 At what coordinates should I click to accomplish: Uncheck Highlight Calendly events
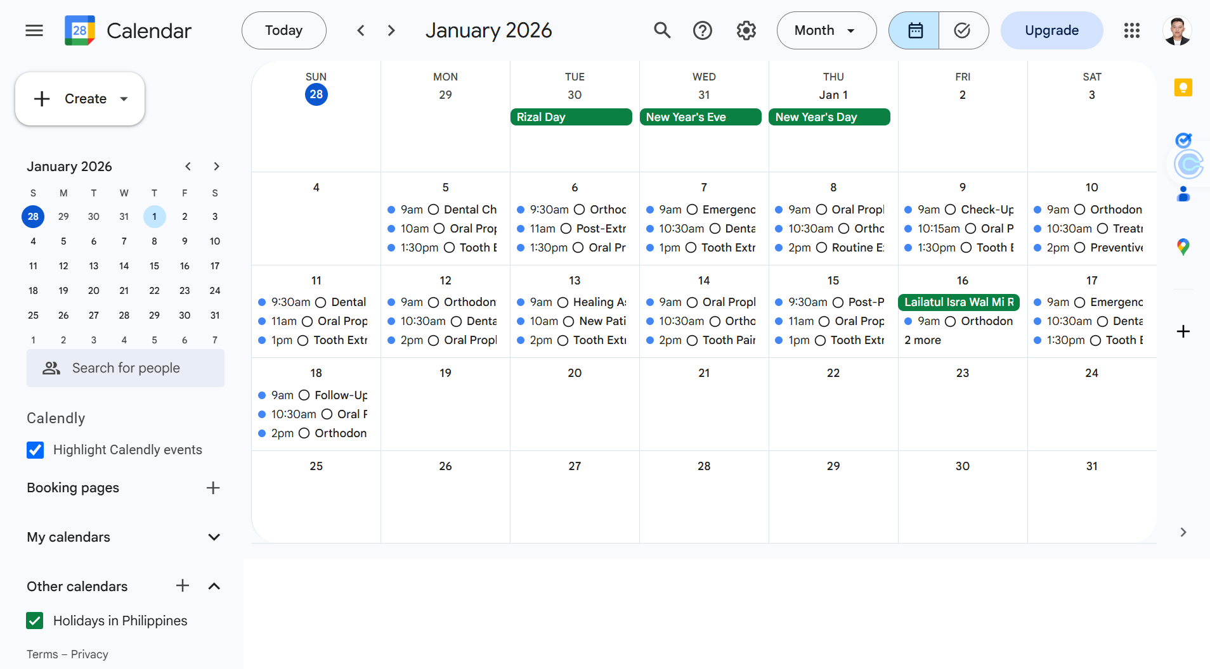tap(36, 450)
